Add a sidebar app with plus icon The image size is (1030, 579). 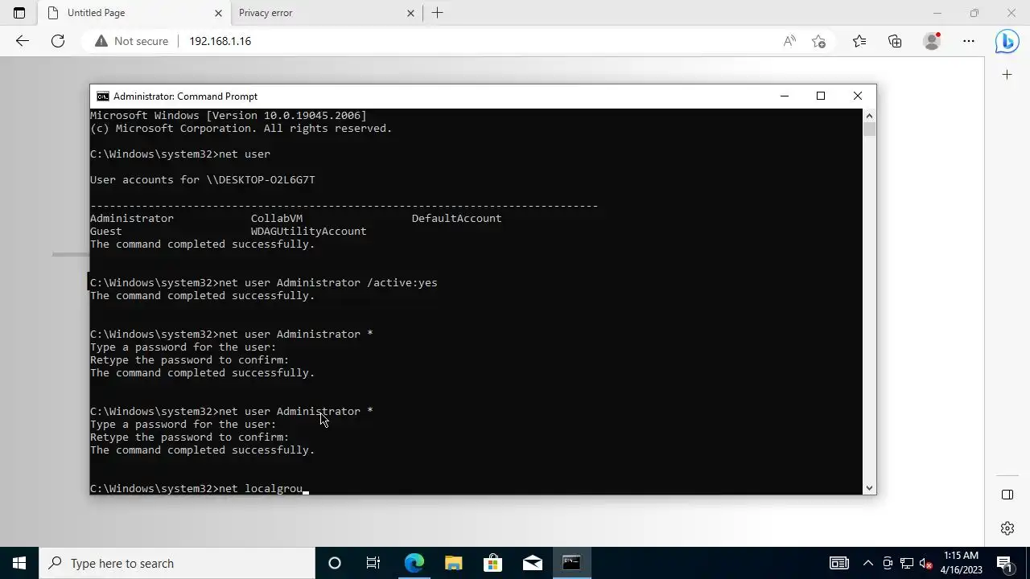(1007, 75)
